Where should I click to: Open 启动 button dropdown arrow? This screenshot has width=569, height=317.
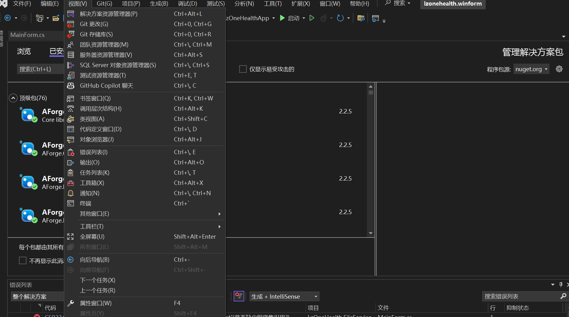(x=304, y=18)
